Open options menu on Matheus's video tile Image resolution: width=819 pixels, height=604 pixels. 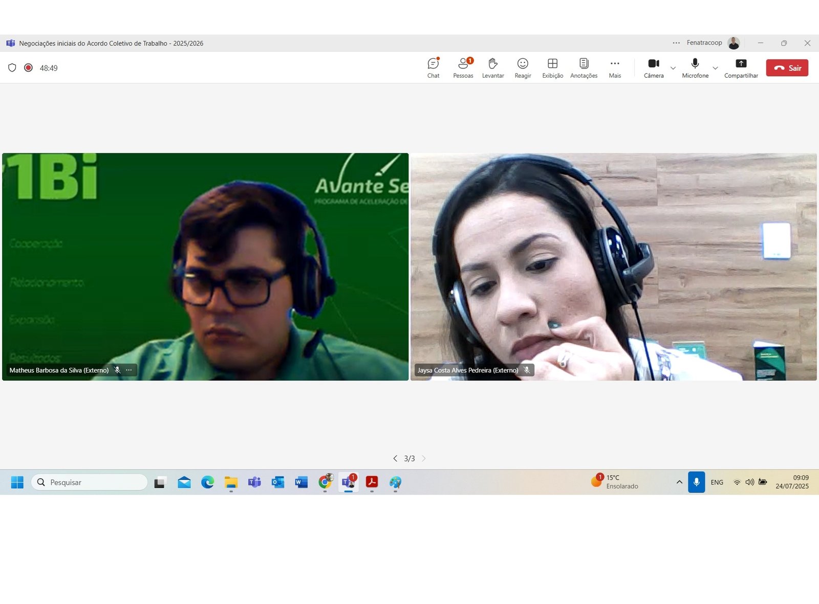(x=129, y=370)
